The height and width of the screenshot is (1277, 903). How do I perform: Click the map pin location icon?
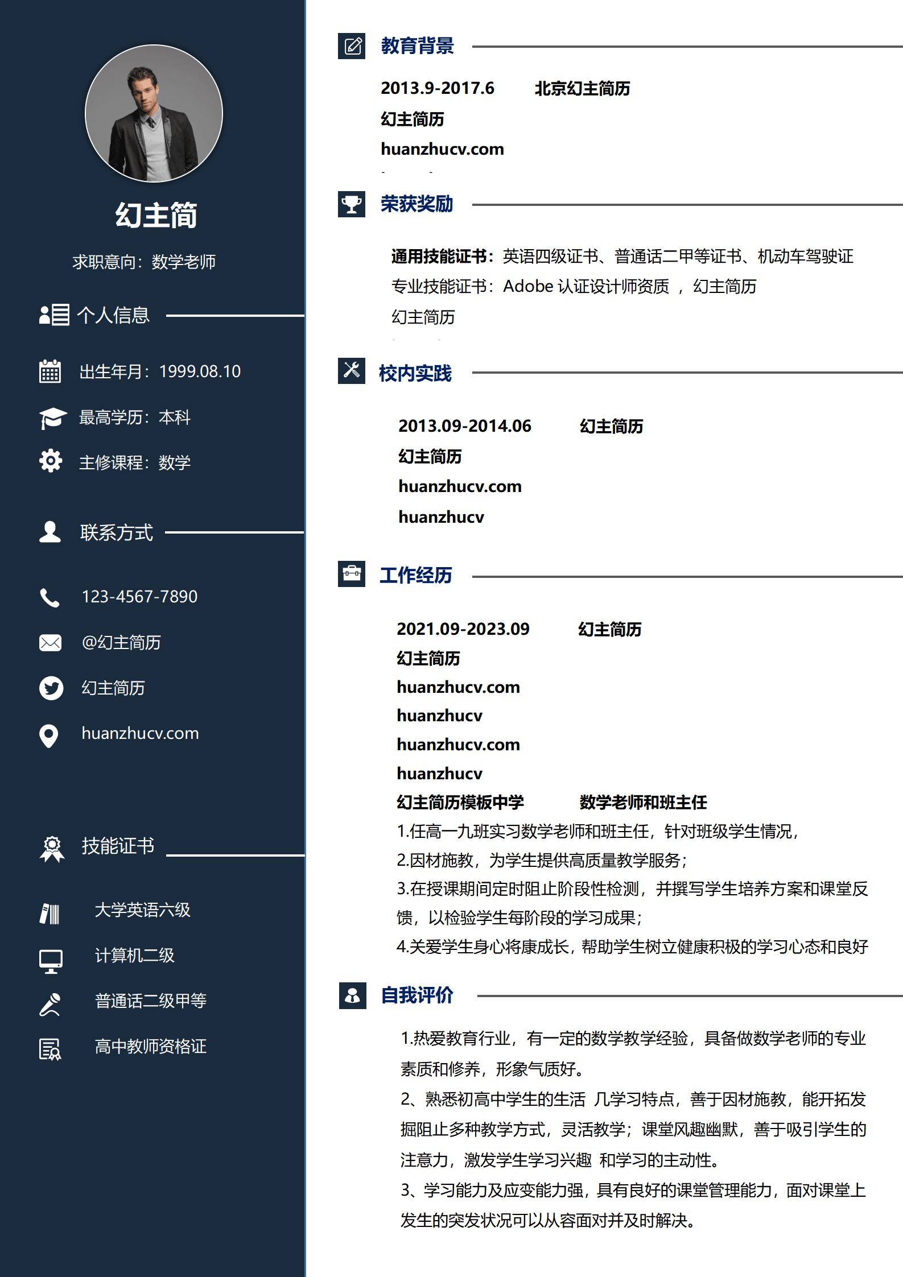click(x=49, y=735)
